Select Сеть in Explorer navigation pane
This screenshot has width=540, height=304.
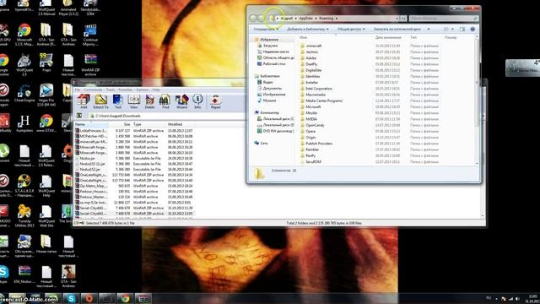point(264,143)
